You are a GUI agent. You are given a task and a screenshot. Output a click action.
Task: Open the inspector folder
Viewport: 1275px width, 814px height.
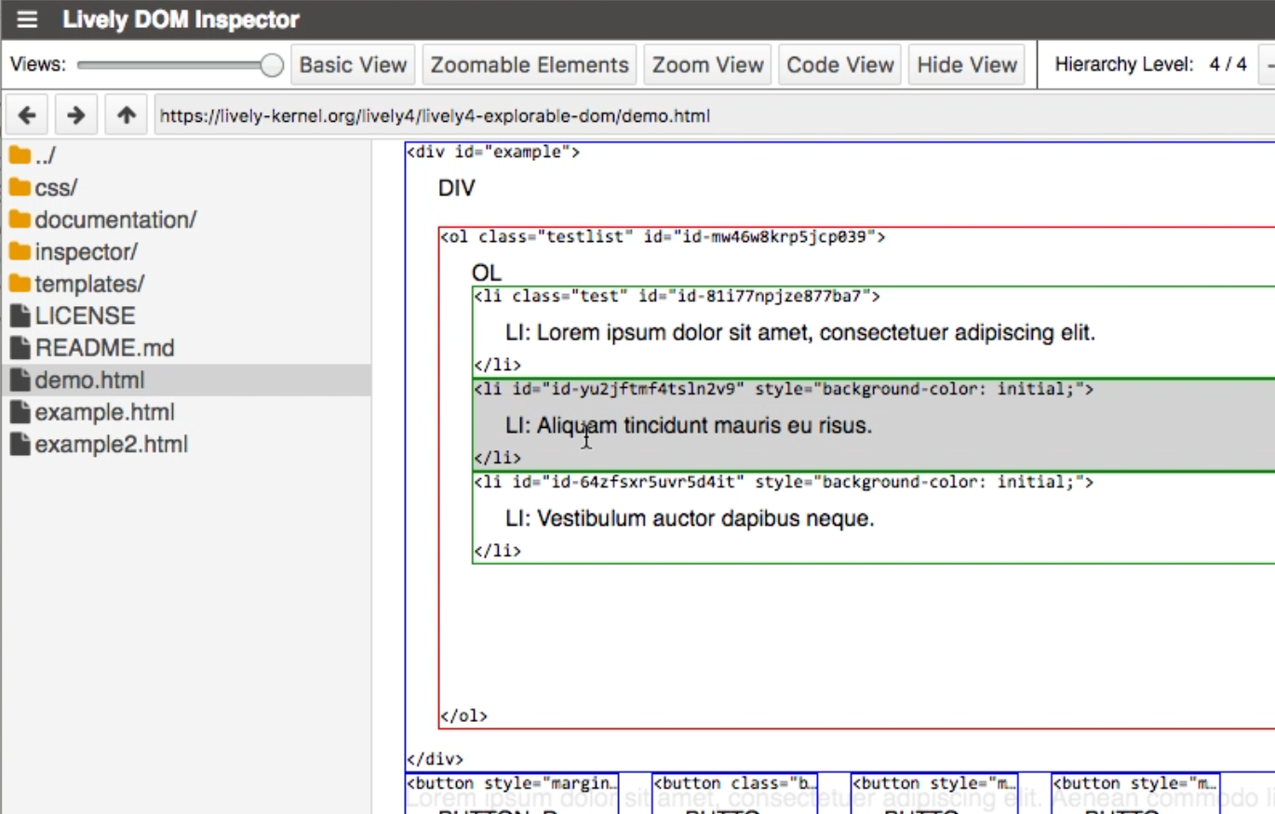click(85, 252)
